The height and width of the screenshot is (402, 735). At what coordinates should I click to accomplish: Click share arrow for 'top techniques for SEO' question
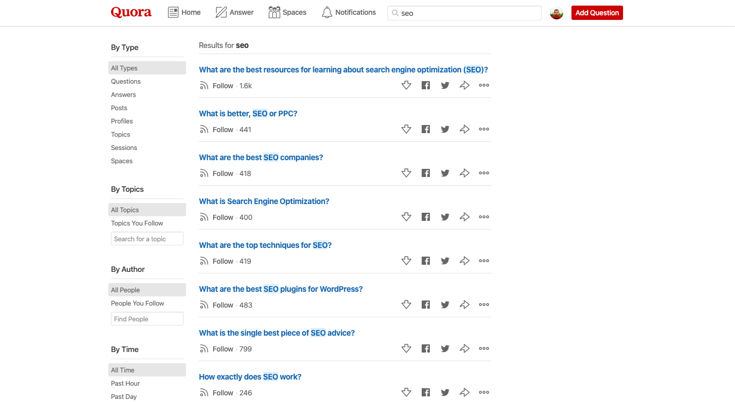point(465,261)
